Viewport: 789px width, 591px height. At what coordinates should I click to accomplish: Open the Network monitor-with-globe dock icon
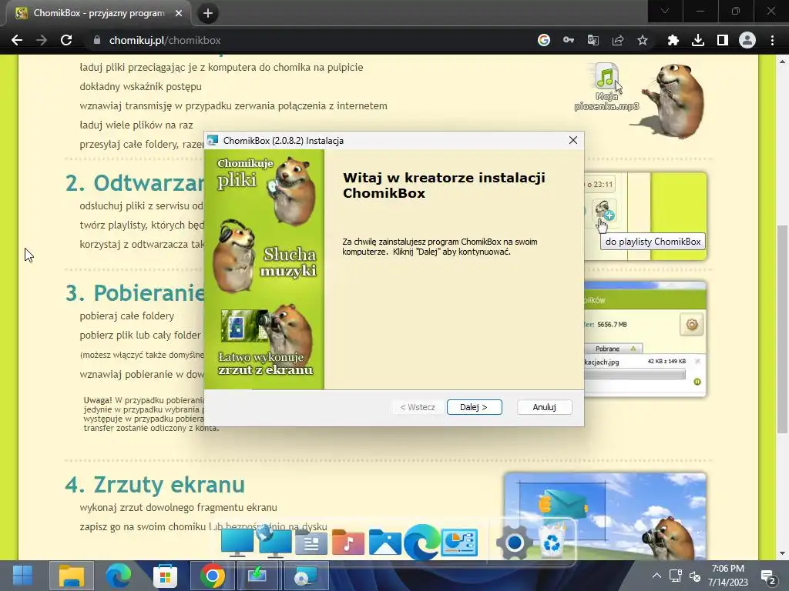(x=274, y=542)
